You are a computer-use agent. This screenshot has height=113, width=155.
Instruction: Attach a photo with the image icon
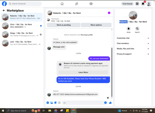[x=51, y=103]
